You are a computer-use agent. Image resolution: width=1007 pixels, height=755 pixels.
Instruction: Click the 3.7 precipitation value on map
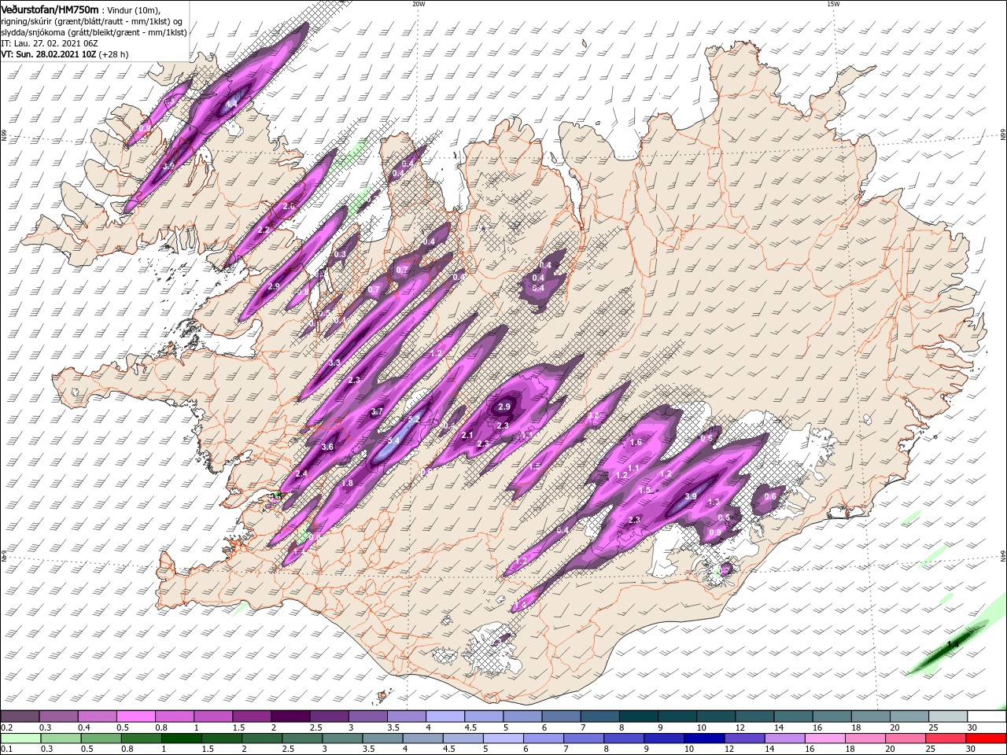tap(377, 411)
